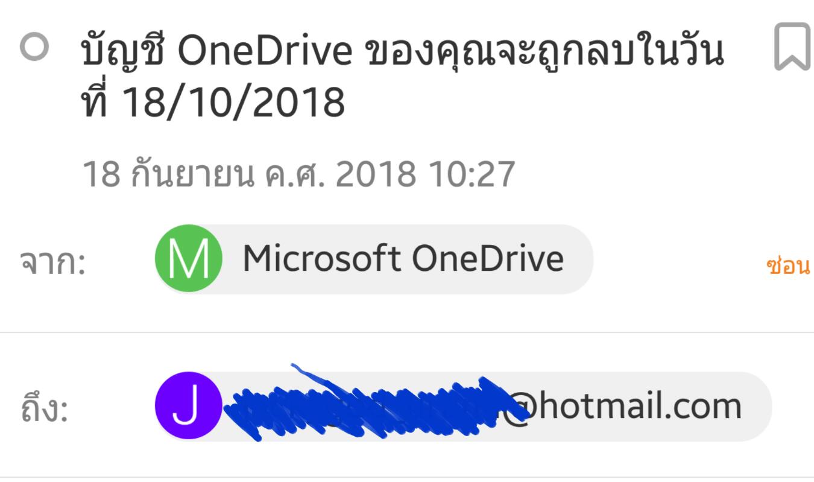
Task: Hide details with the orange ซ่อน link
Action: click(x=788, y=265)
